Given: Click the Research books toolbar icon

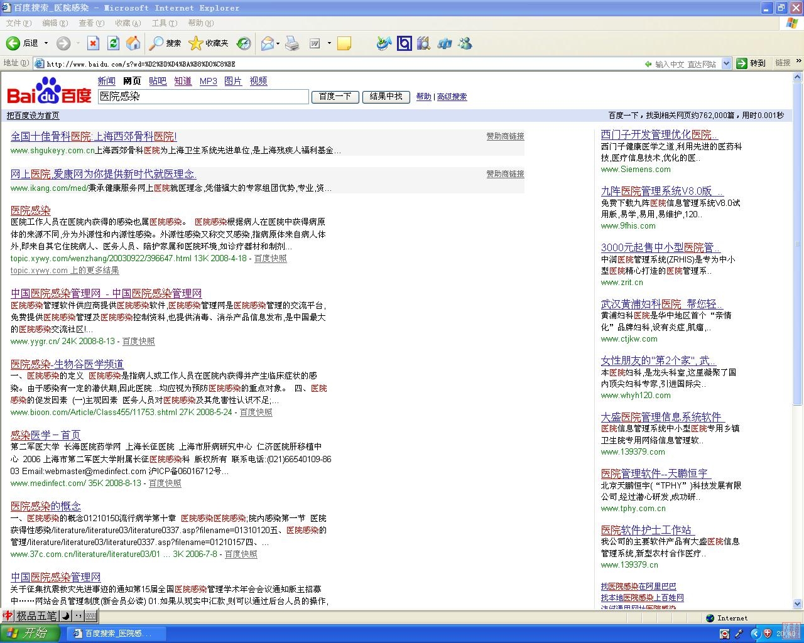Looking at the screenshot, I should [x=424, y=43].
